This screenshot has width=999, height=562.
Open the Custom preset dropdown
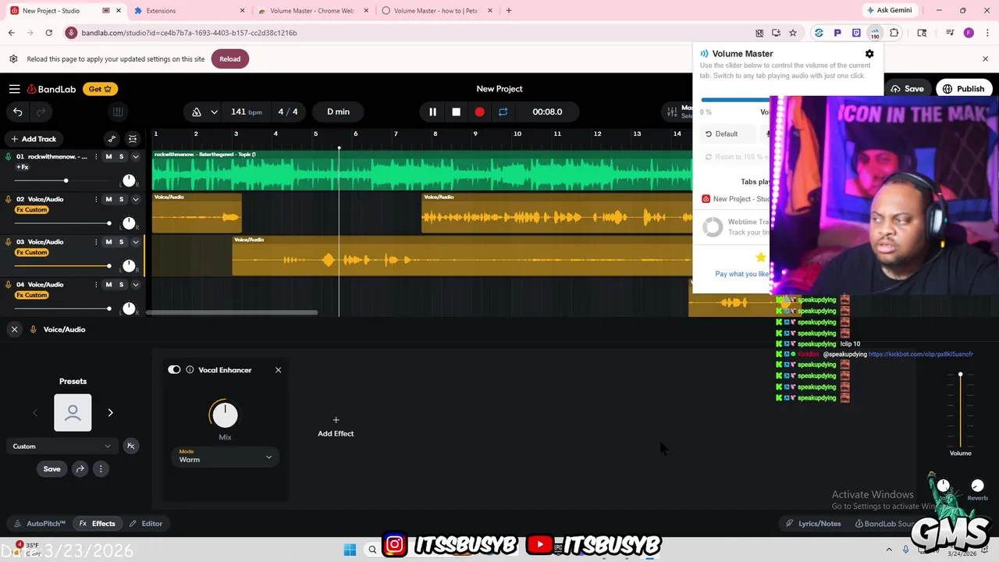[62, 446]
